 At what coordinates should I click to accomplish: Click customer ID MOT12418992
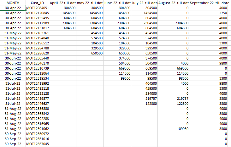pyautogui.click(x=38, y=83)
